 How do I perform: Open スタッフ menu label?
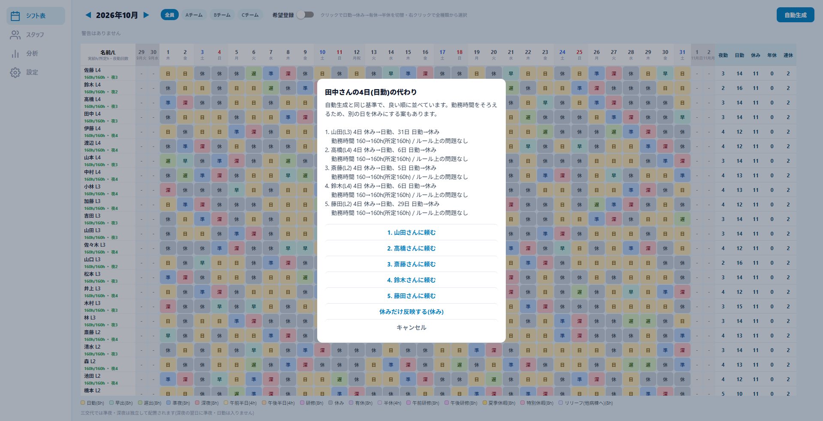[35, 35]
